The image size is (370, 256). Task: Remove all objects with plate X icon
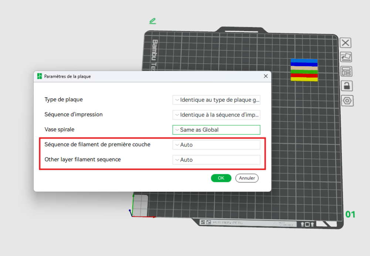346,43
